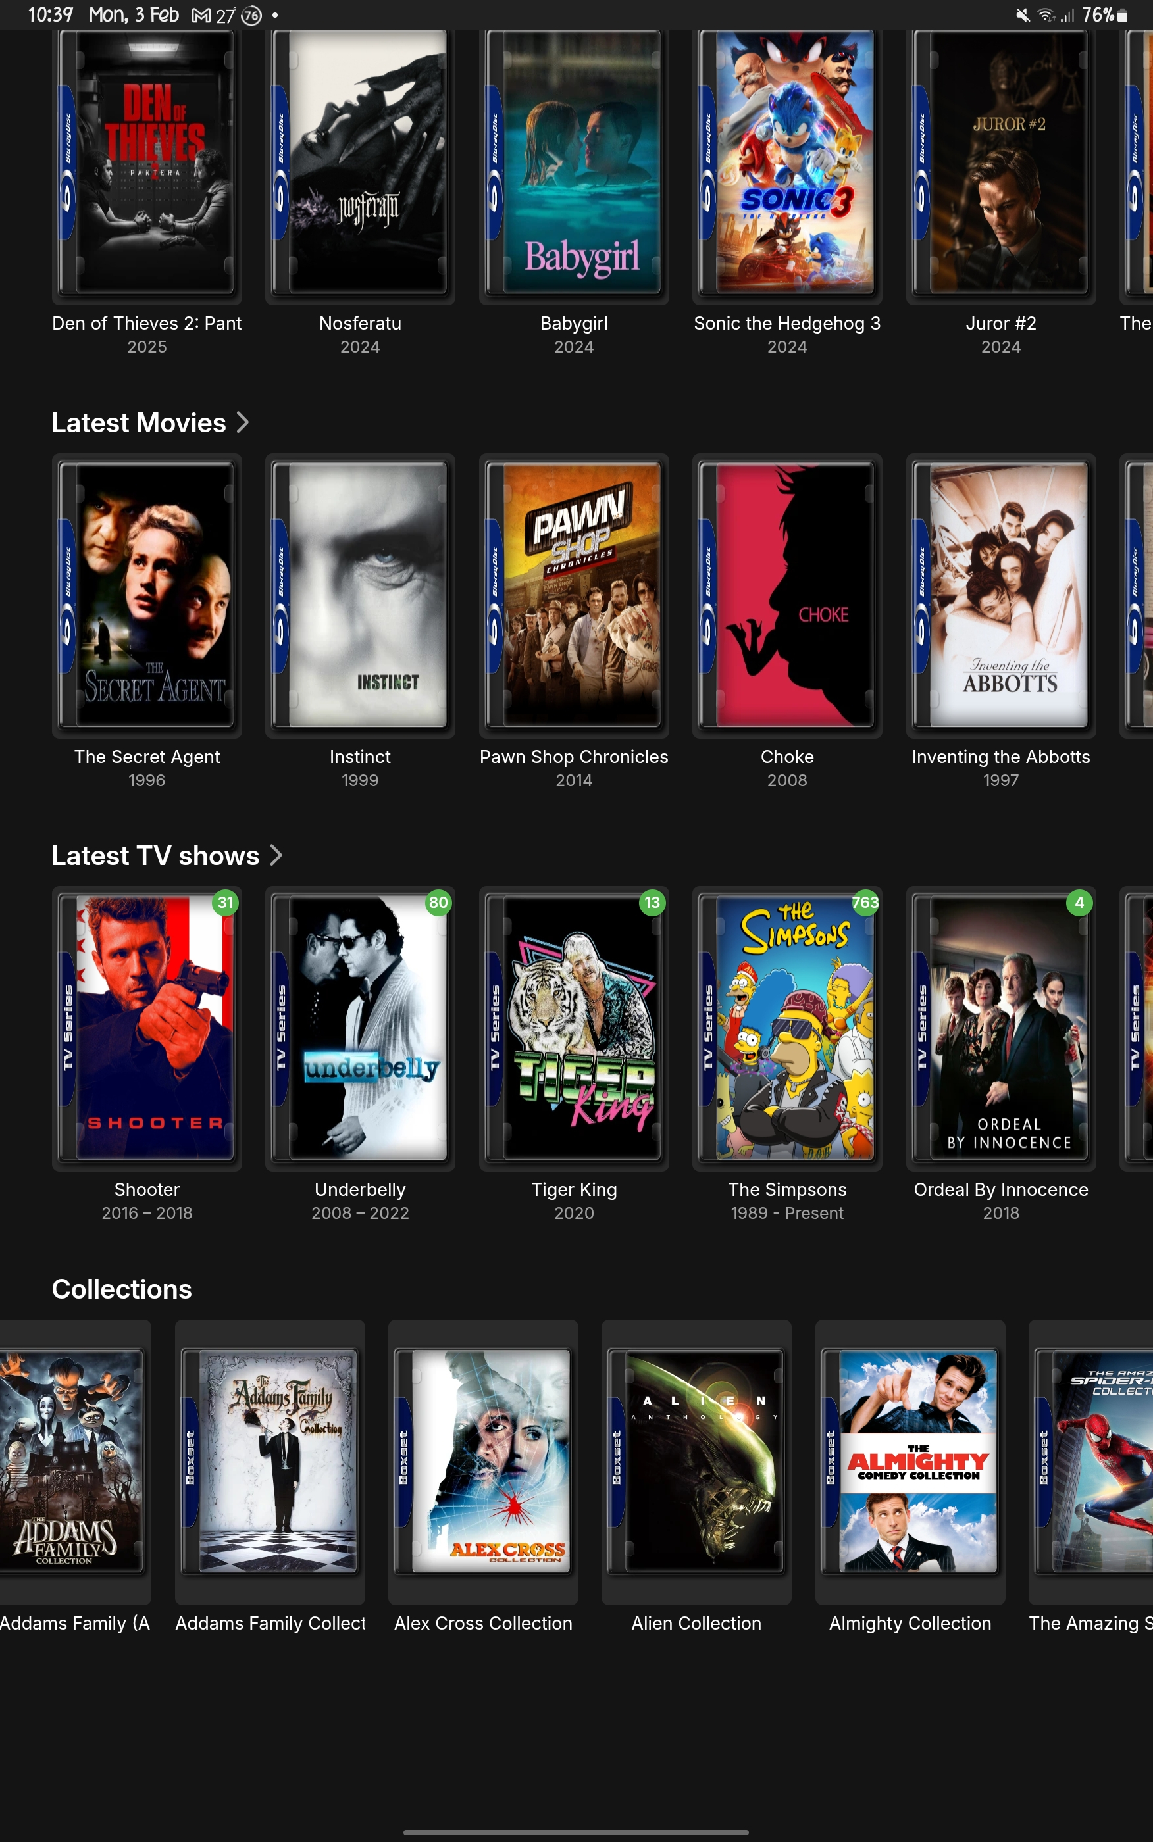Open unwatched badge 31 on Shooter
The width and height of the screenshot is (1153, 1842).
226,903
